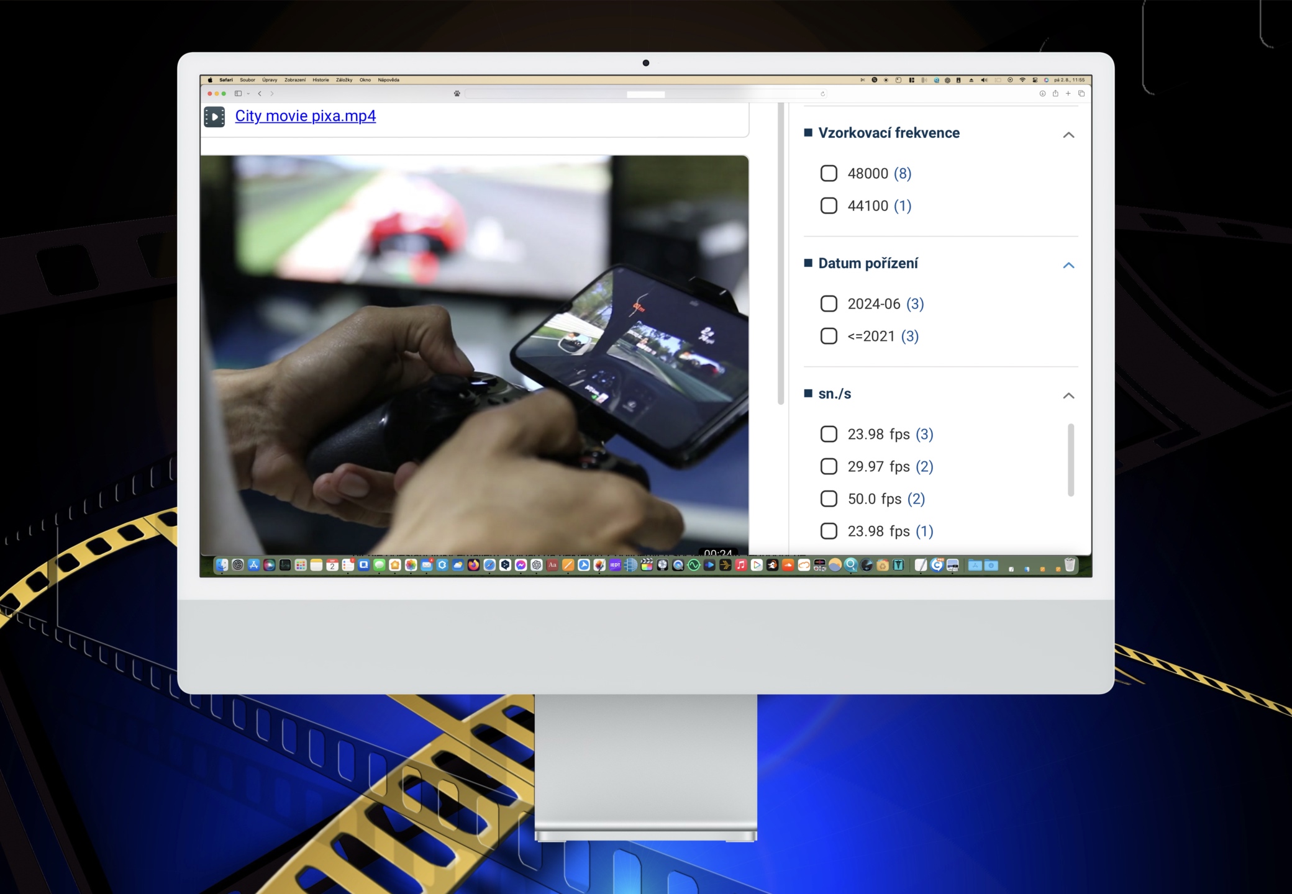Click the downloads icon in Safari toolbar
This screenshot has height=894, width=1292.
click(x=1042, y=94)
